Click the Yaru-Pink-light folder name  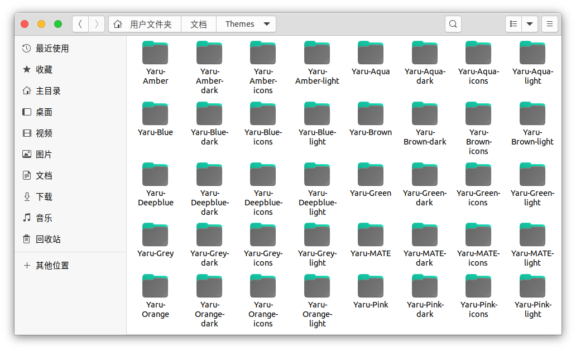532,310
